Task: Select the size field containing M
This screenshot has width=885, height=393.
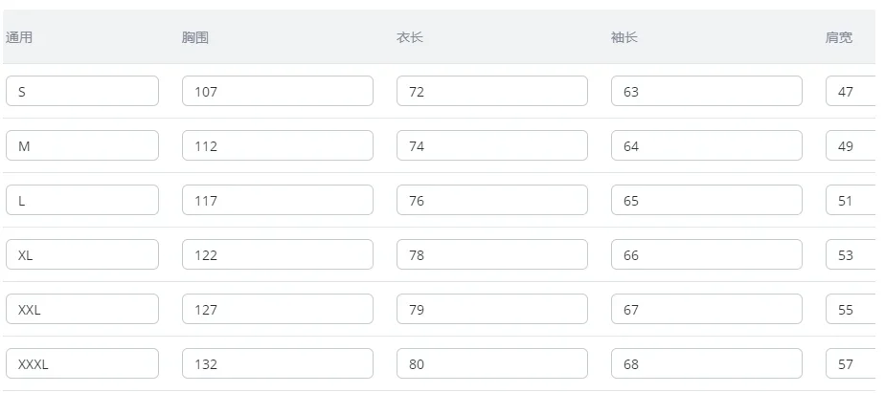Action: (x=82, y=145)
